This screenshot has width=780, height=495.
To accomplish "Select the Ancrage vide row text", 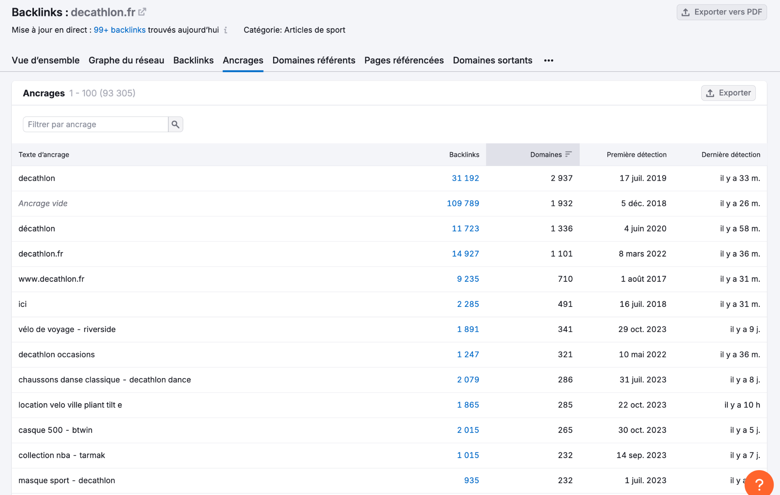I will [x=43, y=203].
